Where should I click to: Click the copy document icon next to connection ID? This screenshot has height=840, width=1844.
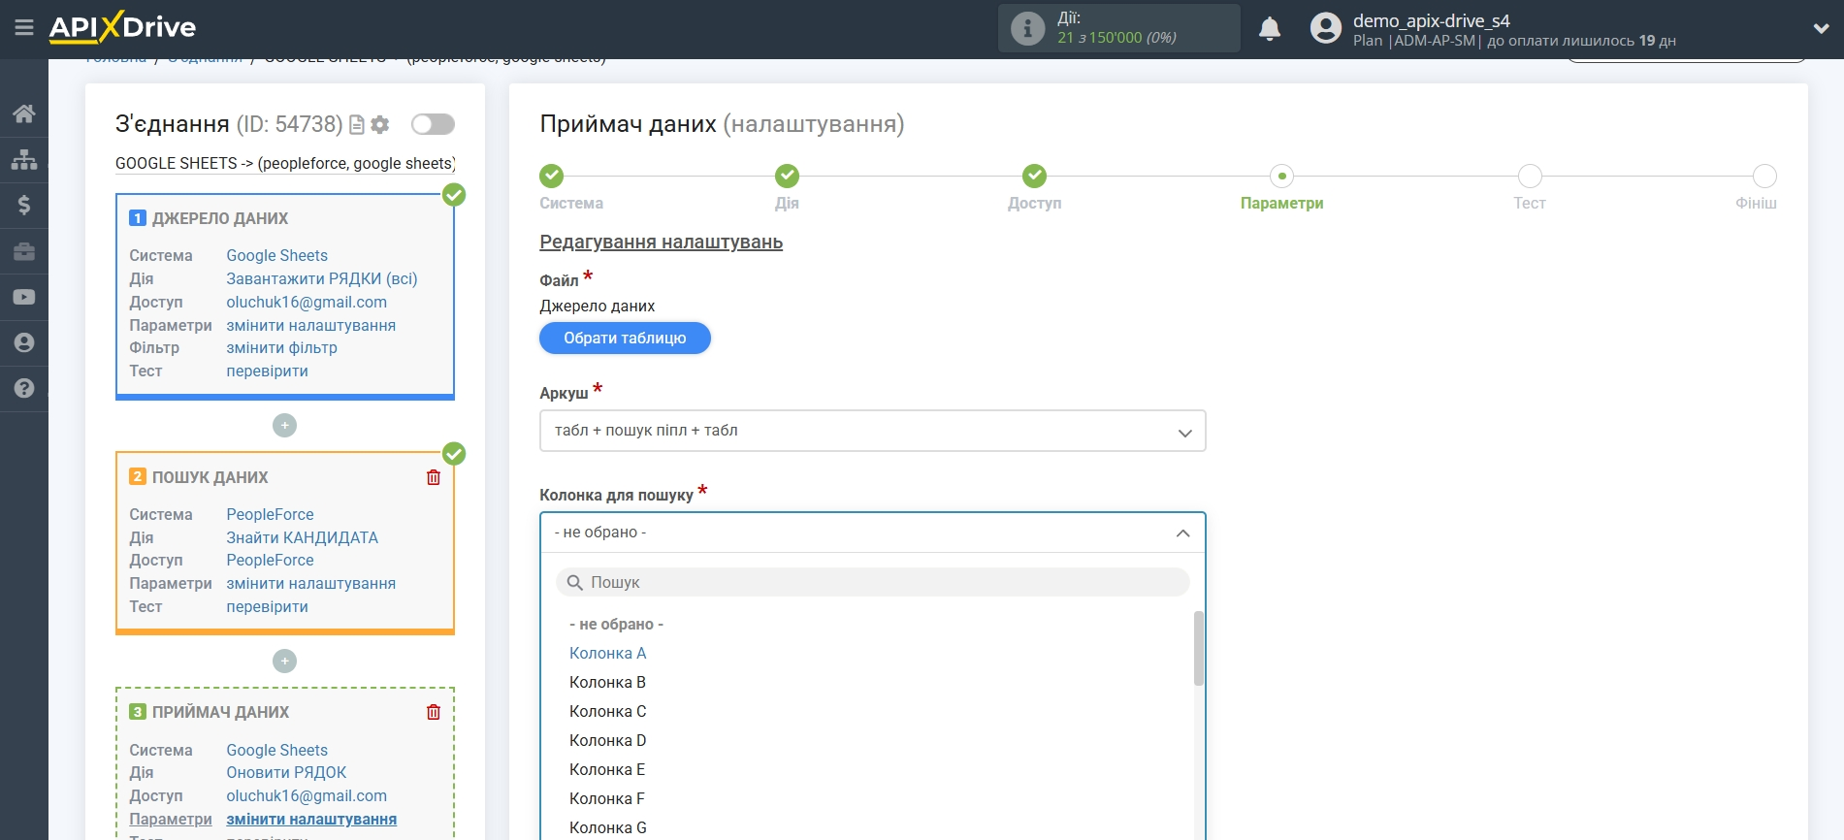pyautogui.click(x=357, y=124)
